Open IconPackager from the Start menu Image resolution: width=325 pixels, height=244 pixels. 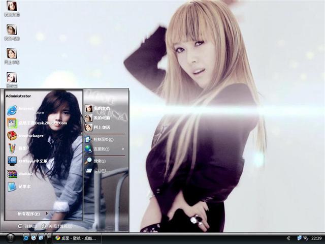(x=25, y=136)
